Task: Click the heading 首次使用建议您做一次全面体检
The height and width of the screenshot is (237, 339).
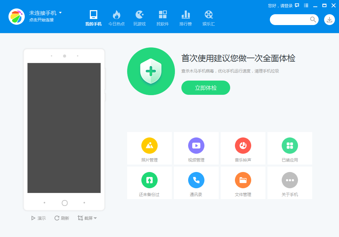Action: (x=238, y=58)
